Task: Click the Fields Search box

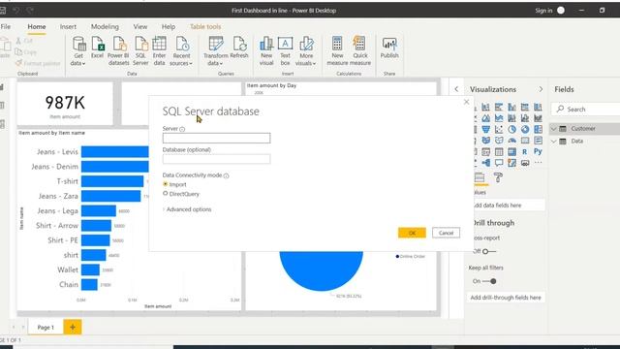Action: [586, 110]
